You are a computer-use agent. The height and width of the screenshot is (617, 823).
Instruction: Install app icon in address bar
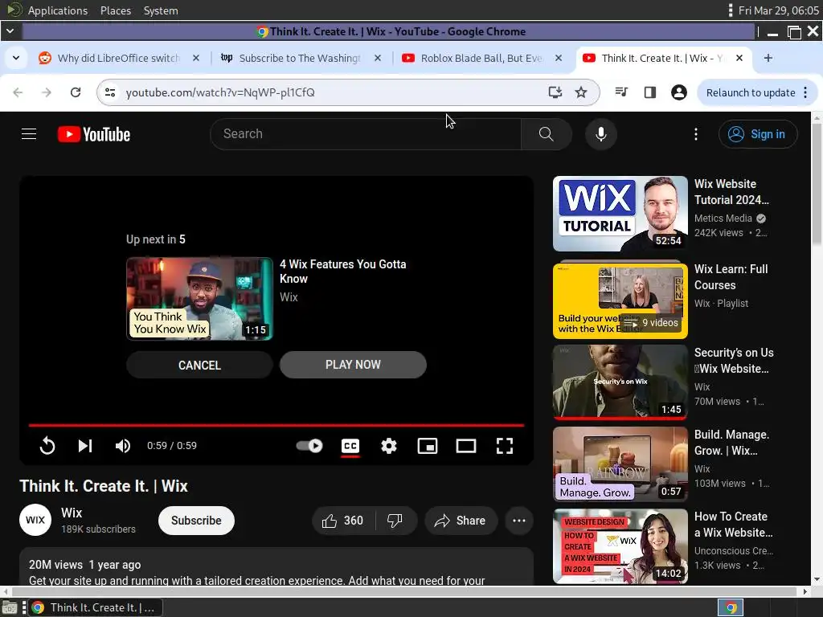pyautogui.click(x=555, y=92)
